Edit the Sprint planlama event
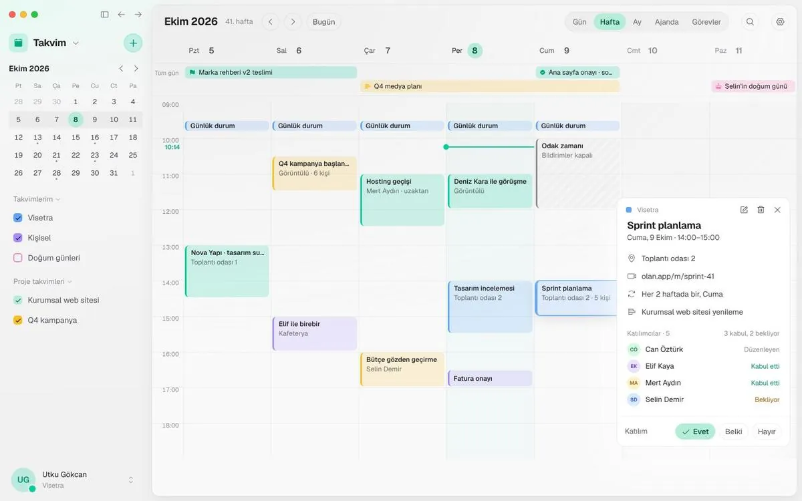This screenshot has height=501, width=802. coord(744,210)
